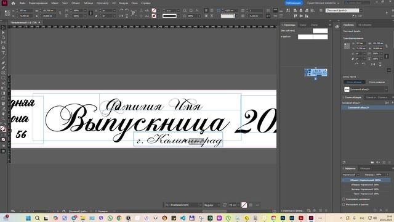Image resolution: width=394 pixels, height=222 pixels.
Task: Click the Pages panel menu icon
Action: (330, 25)
